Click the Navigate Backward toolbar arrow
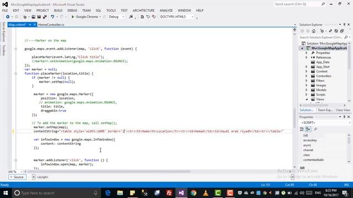Viewport: 353px width, 198px height. (8, 17)
